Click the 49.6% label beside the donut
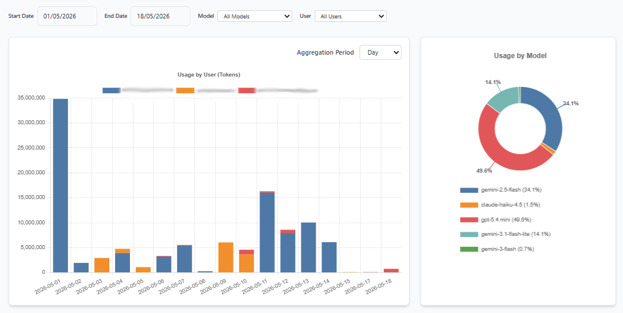 point(484,171)
